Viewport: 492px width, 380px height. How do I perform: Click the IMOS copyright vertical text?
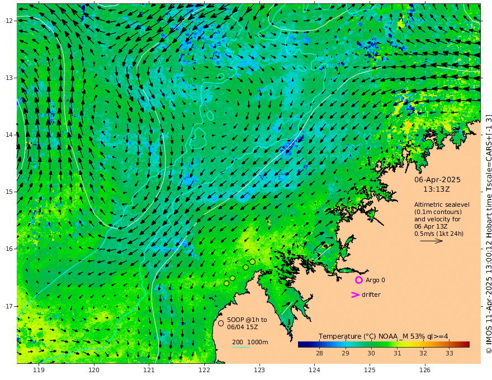coord(489,234)
